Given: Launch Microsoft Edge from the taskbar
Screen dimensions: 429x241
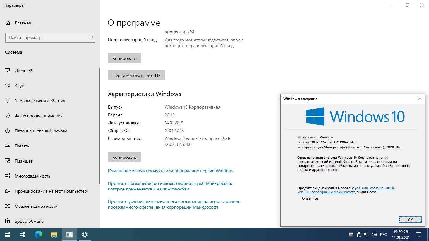Looking at the screenshot, I should (38, 235).
